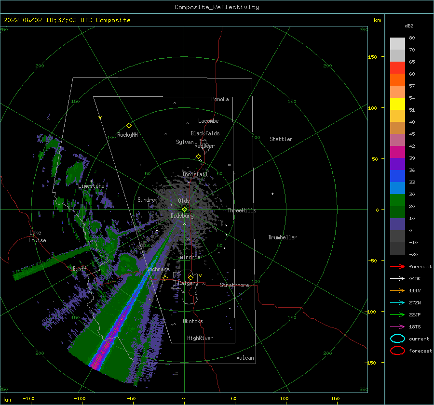Select the yellow diamond marker below RedDeer
Image resolution: width=434 pixels, height=405 pixels.
pos(199,157)
